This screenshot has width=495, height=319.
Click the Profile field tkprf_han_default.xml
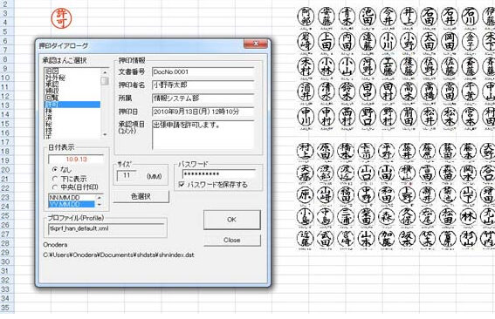pos(107,229)
